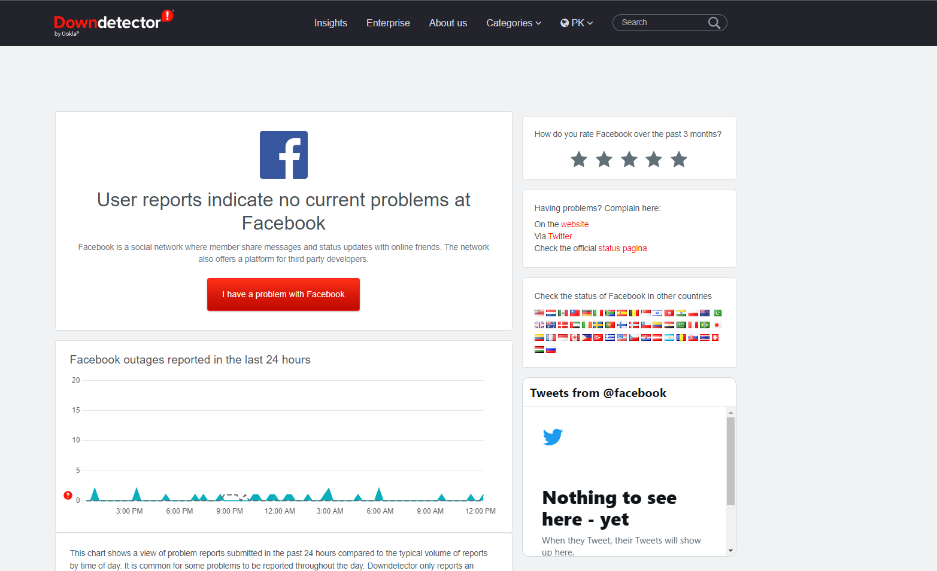Open the Facebook website complaint link
The height and width of the screenshot is (571, 937).
[575, 224]
